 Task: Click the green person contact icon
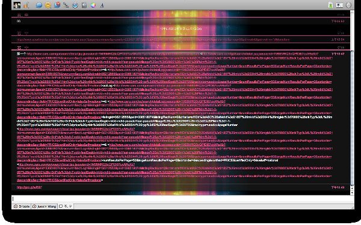click(330, 5)
